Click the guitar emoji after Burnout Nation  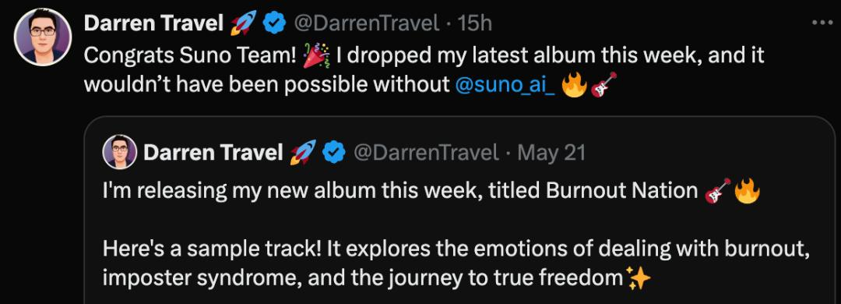(718, 191)
